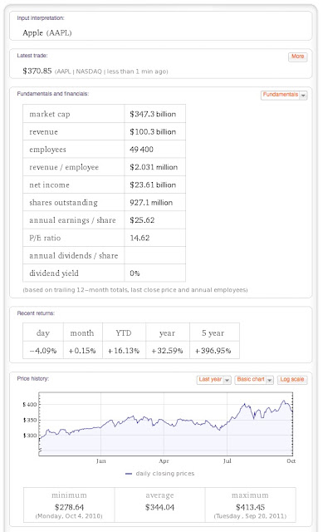Click the $400 axis label on chart
This screenshot has height=532, width=323.
coord(30,404)
